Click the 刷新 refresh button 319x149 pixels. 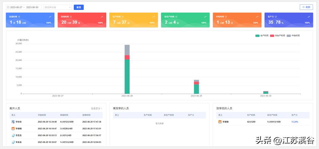click(306, 7)
